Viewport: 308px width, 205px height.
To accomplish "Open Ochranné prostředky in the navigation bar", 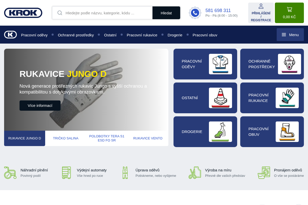I will tap(76, 35).
